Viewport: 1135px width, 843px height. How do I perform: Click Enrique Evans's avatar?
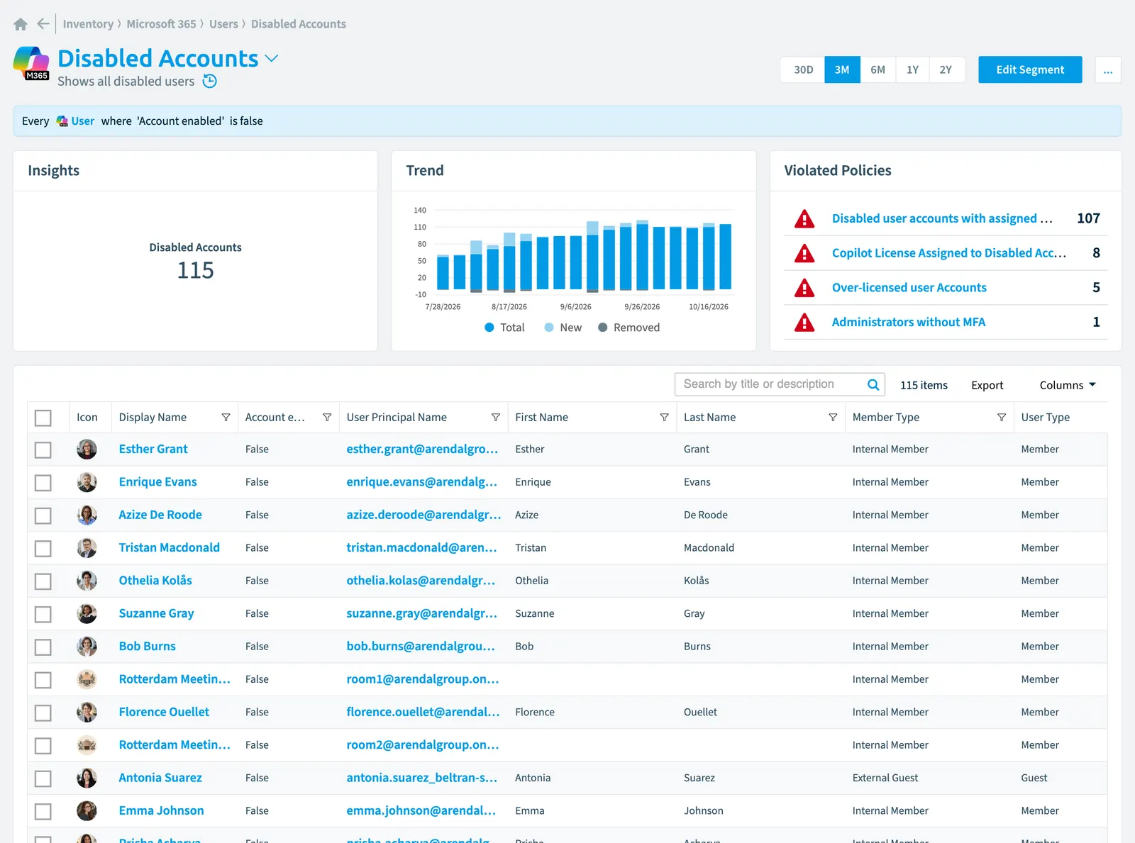pos(87,482)
